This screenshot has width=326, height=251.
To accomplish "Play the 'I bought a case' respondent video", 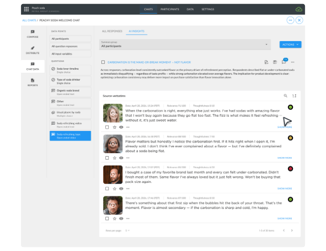I will point(113,175).
